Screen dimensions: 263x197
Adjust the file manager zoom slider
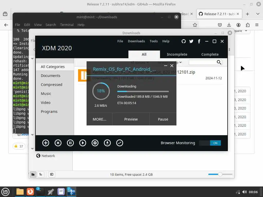pos(220,174)
